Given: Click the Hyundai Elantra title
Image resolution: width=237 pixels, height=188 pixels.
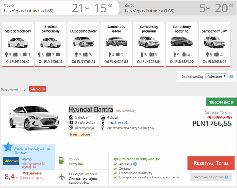Looking at the screenshot, I should pos(91,109).
